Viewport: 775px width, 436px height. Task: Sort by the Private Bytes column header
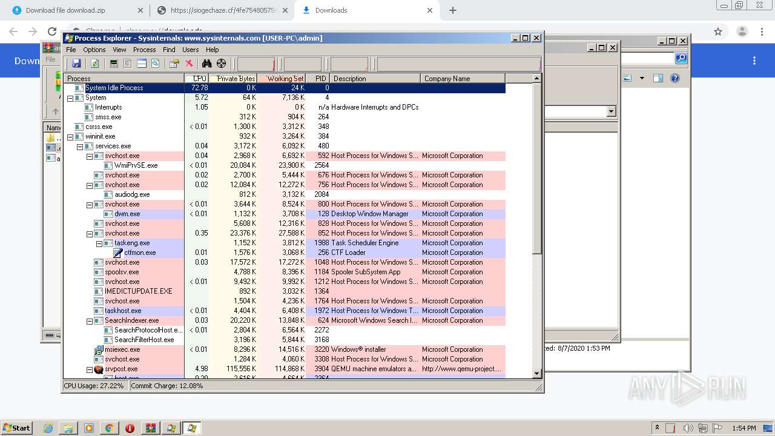[233, 78]
